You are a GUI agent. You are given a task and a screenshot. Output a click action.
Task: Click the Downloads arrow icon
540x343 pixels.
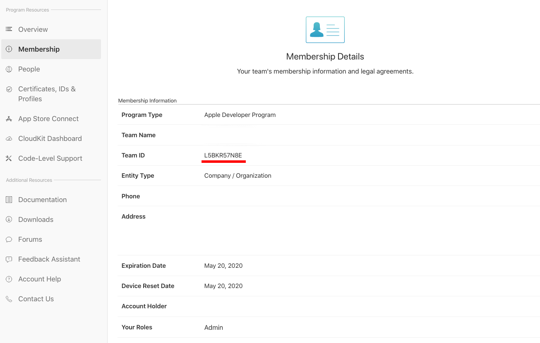tap(9, 219)
